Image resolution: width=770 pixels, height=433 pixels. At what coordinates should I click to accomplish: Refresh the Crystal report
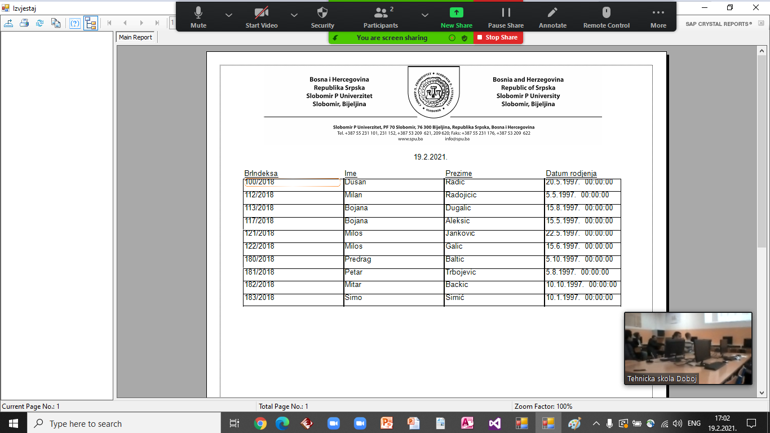tap(40, 23)
